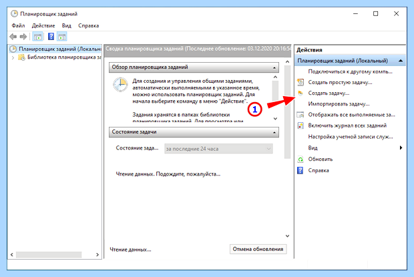The height and width of the screenshot is (277, 414).
Task: Click the Создать задачу icon
Action: click(300, 93)
